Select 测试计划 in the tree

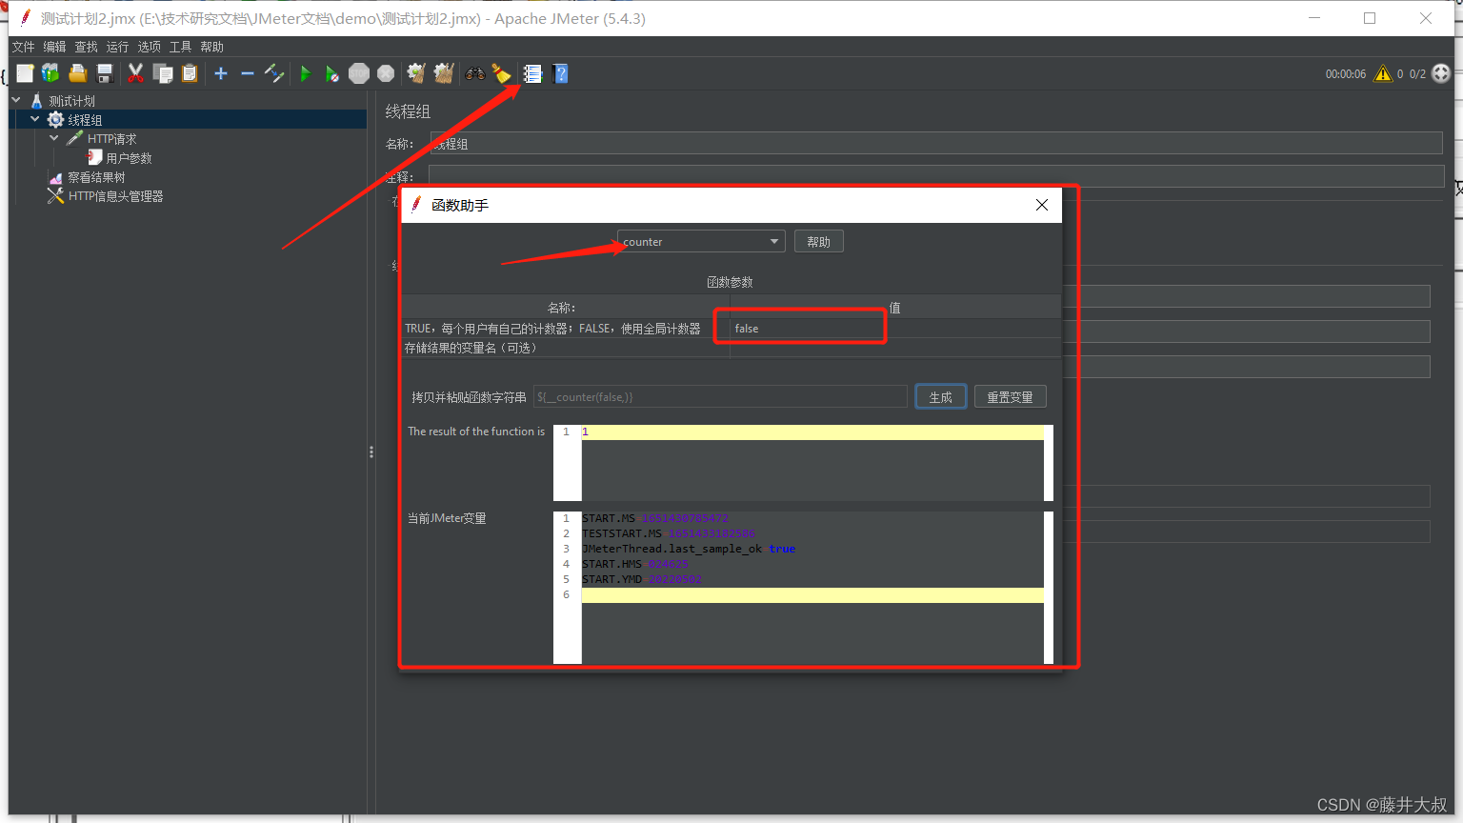71,101
